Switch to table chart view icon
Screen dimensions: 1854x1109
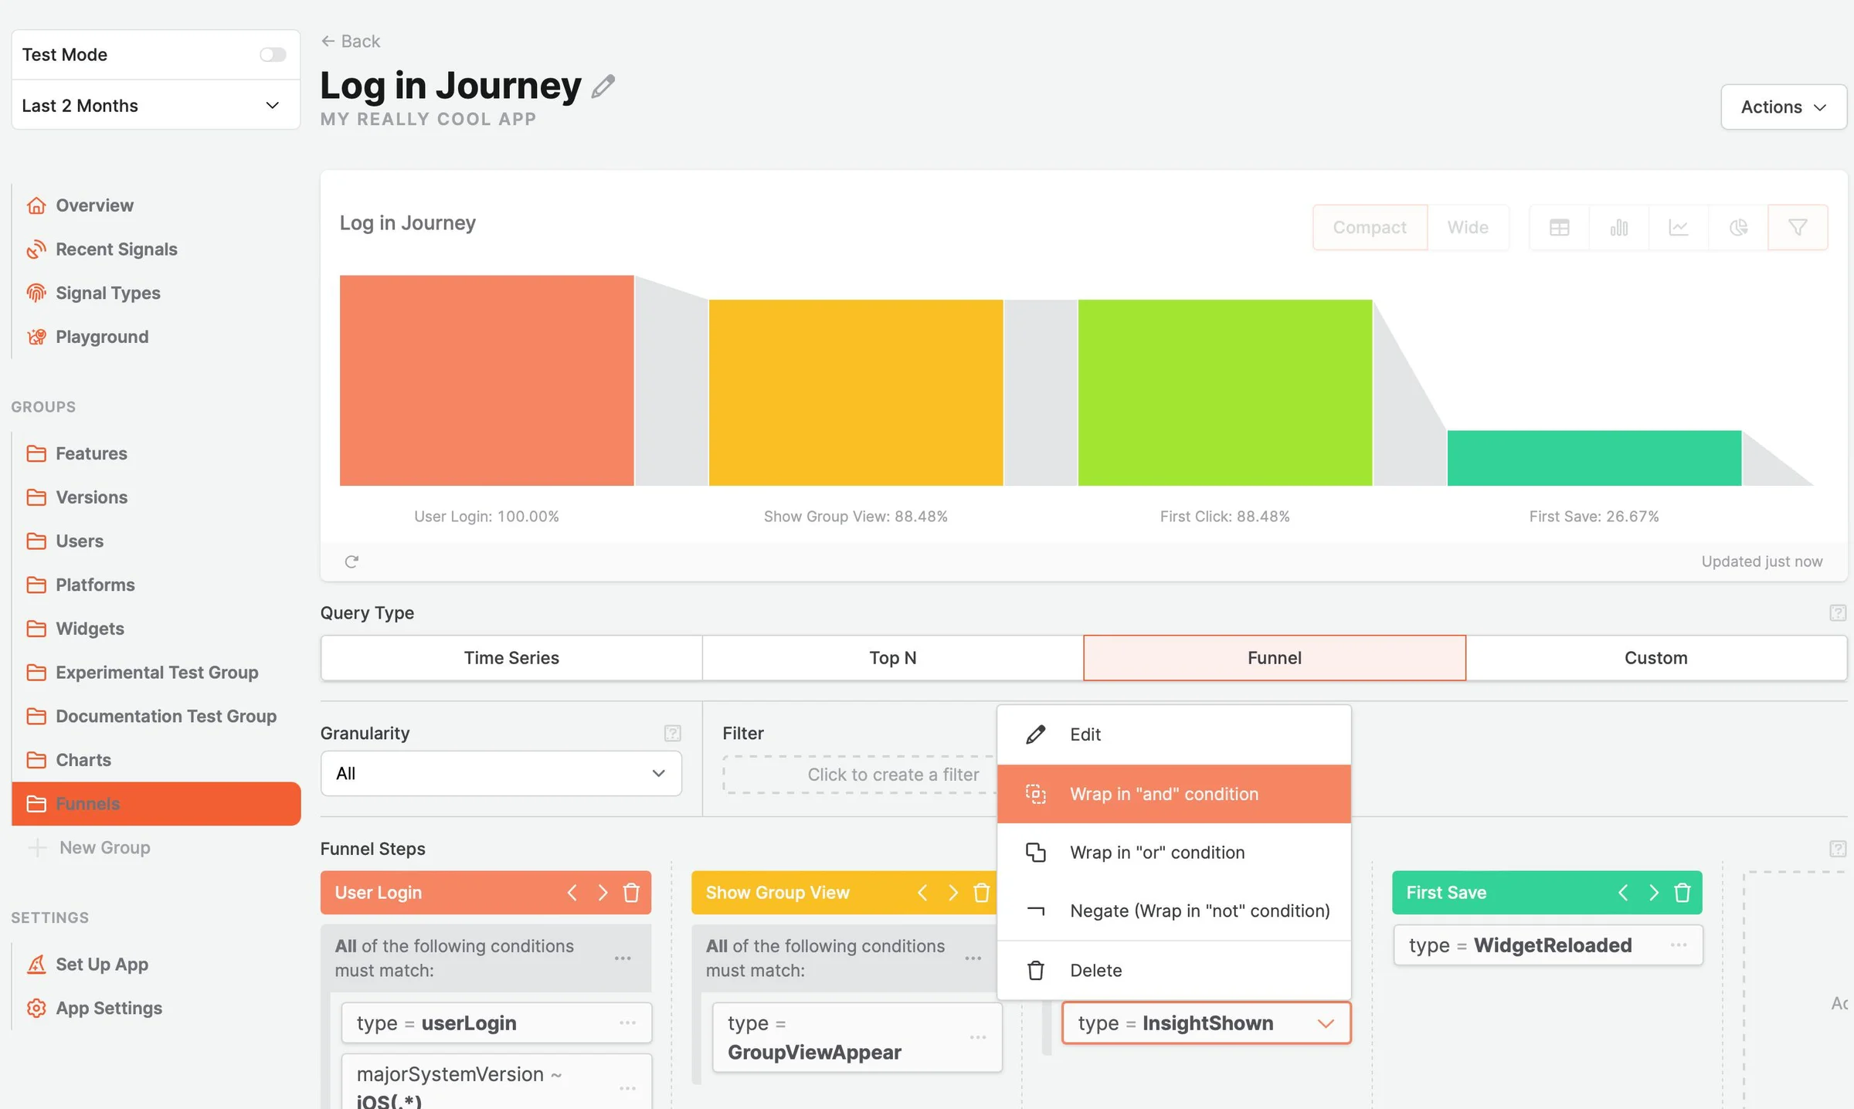point(1559,227)
